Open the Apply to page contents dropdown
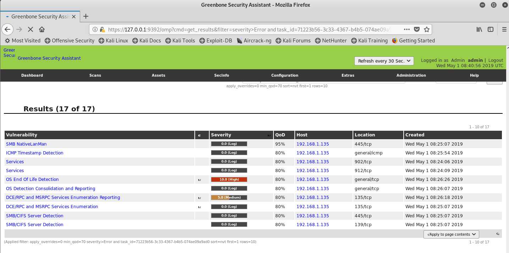509x253 pixels. click(x=451, y=234)
